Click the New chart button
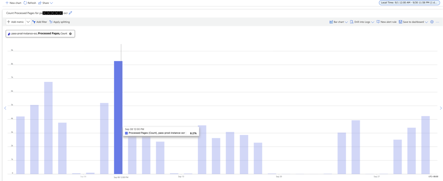Screen dimensions: 443x181 click(x=13, y=3)
